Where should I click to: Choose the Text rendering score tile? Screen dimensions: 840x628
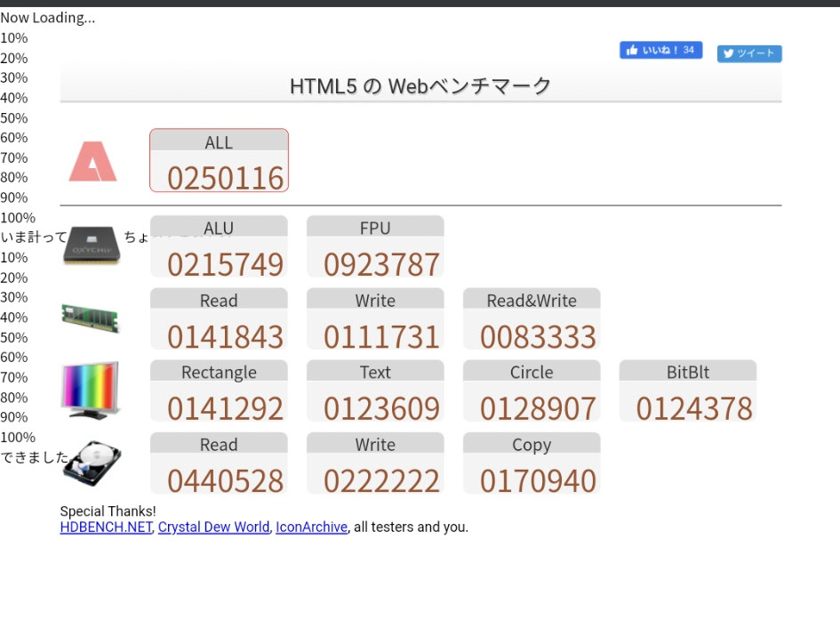375,390
